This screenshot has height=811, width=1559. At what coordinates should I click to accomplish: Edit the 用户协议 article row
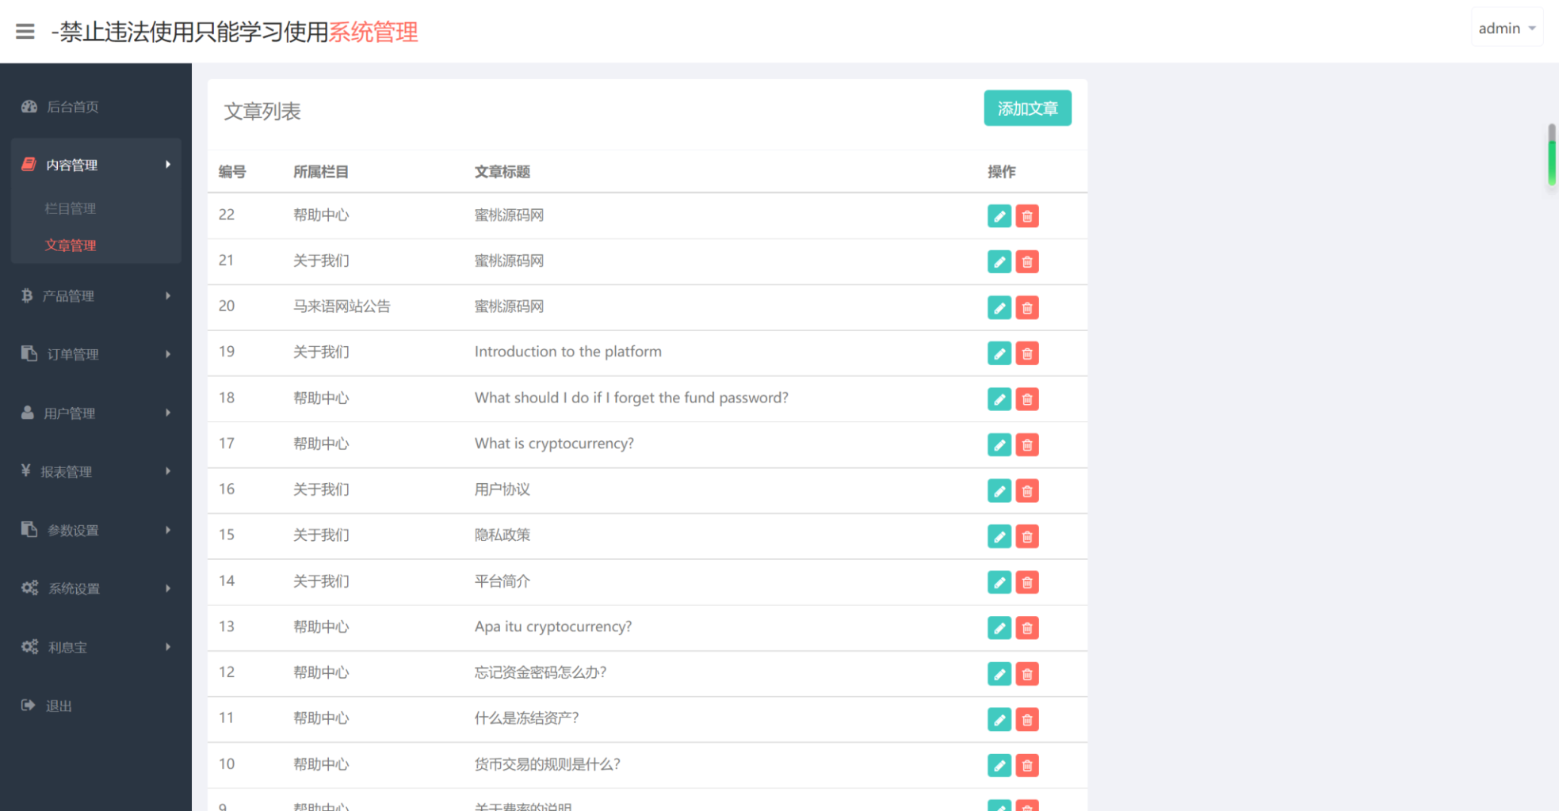coord(999,491)
